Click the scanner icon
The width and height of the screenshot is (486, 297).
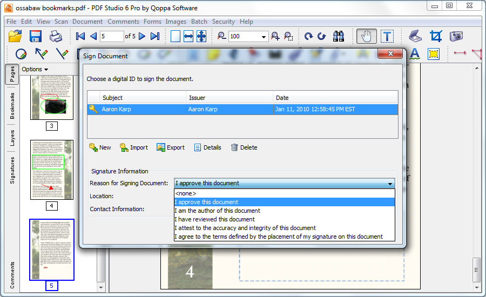415,36
